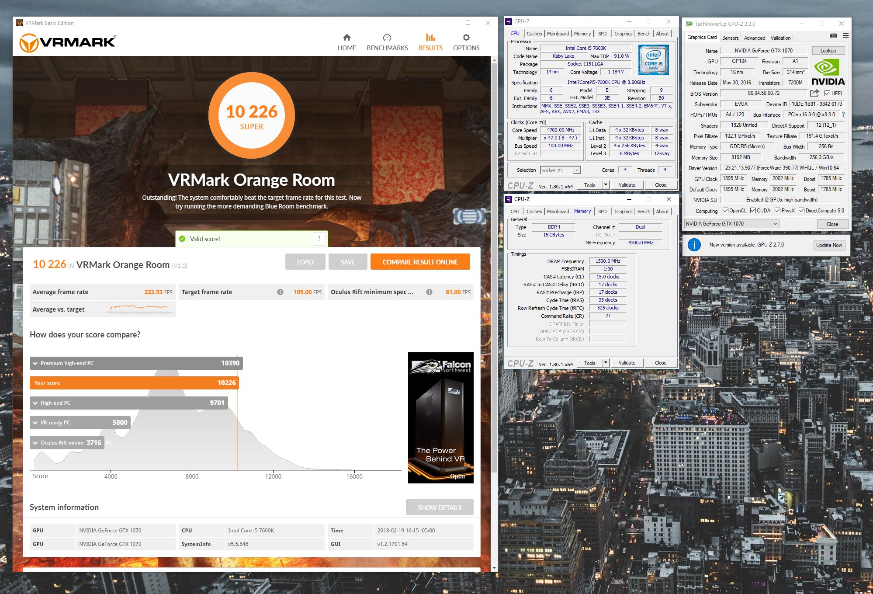Click Update Now button in GPU-Z
Viewport: 873px width, 594px height.
(x=829, y=245)
